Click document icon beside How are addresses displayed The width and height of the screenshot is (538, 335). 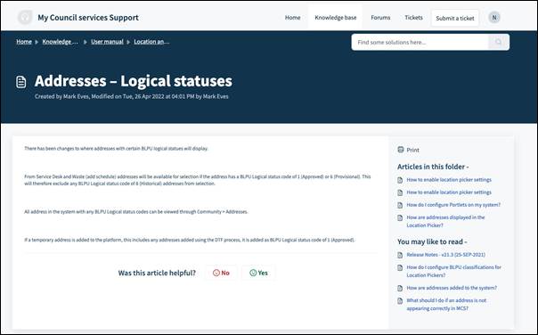click(400, 218)
